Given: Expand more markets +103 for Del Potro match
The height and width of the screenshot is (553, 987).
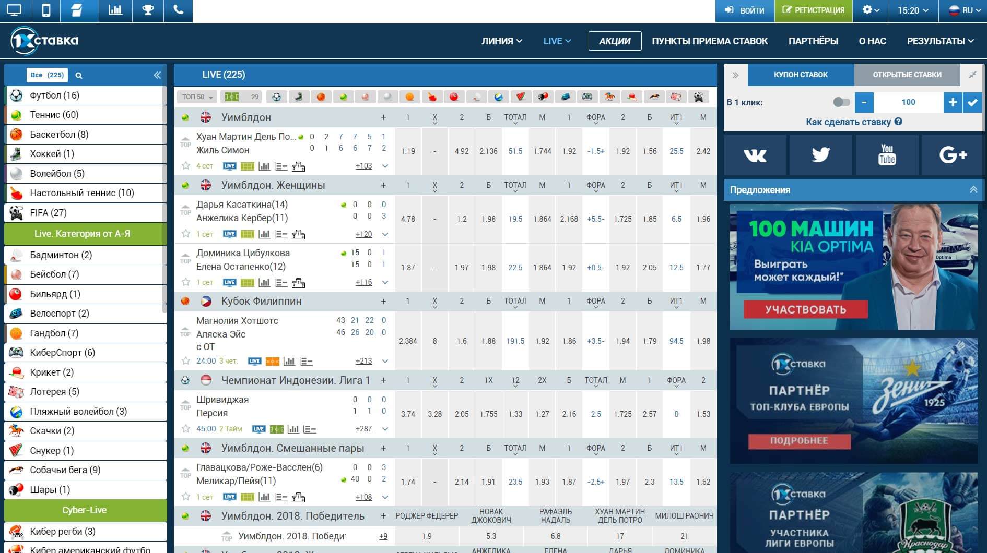Looking at the screenshot, I should (x=363, y=166).
